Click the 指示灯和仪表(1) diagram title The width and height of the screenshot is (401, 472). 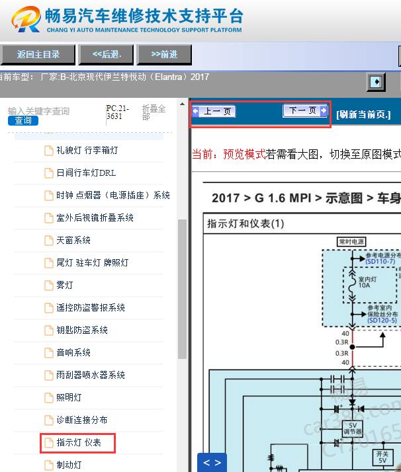245,223
